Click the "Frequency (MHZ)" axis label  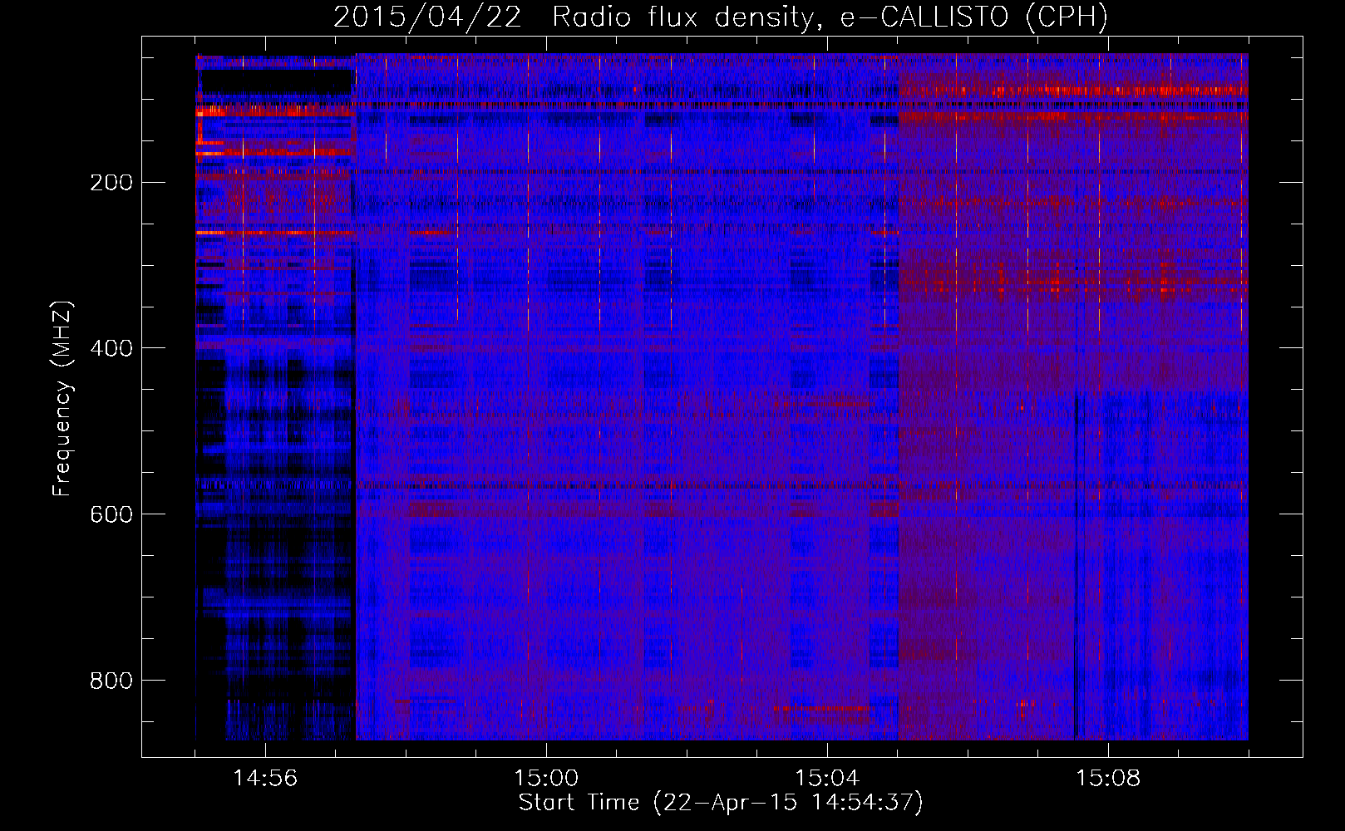pos(62,398)
